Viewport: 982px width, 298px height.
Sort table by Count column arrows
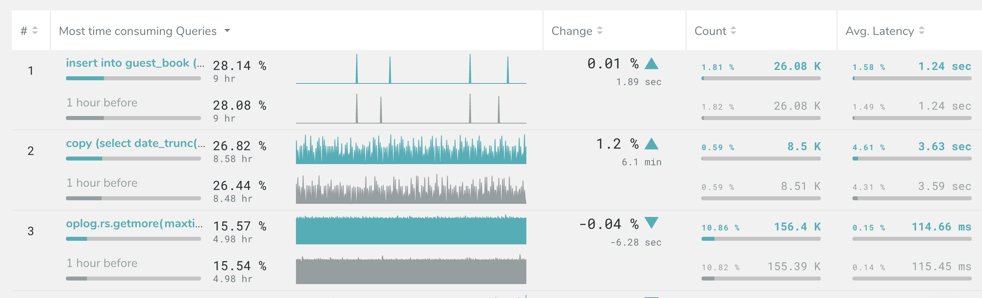point(733,31)
